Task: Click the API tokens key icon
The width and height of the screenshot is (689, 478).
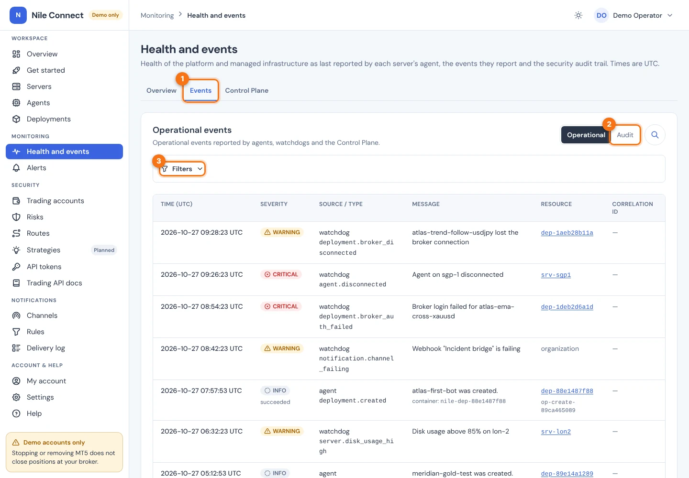Action: tap(16, 267)
